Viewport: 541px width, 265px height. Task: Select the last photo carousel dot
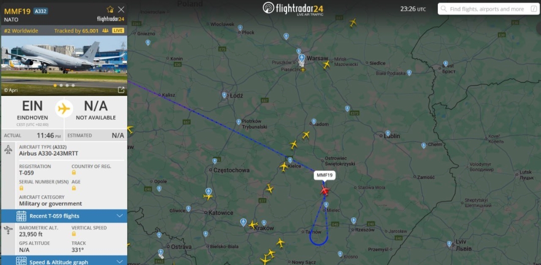pyautogui.click(x=73, y=85)
